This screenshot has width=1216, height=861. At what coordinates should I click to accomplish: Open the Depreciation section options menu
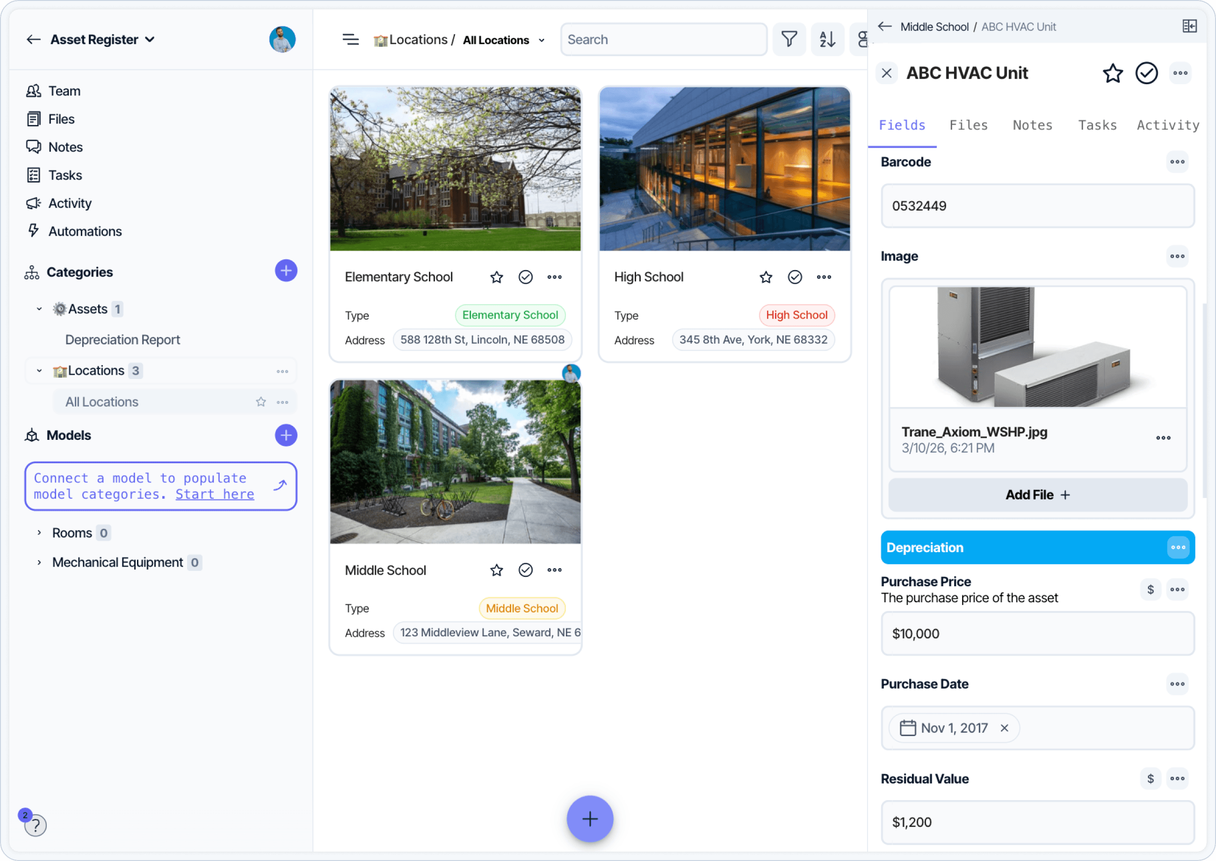[x=1178, y=547]
